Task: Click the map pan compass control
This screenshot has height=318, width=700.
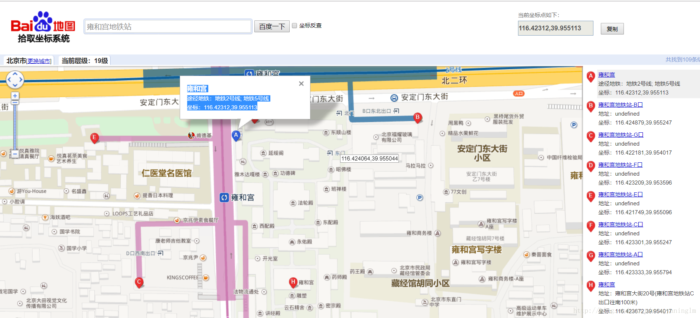Action: point(15,79)
